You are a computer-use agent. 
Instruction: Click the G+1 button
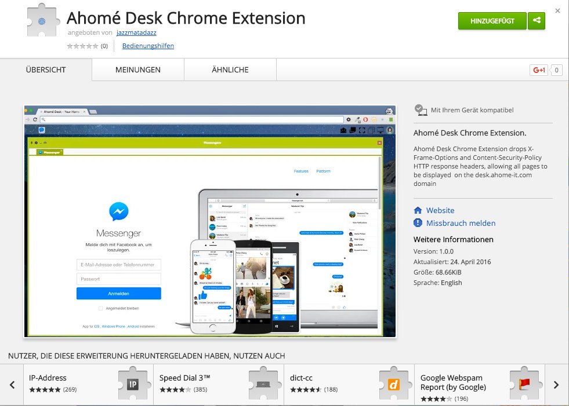coord(539,70)
